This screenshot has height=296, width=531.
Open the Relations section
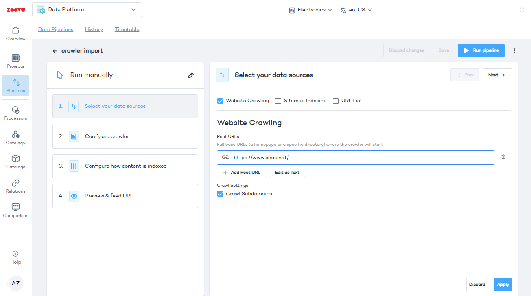pyautogui.click(x=15, y=186)
